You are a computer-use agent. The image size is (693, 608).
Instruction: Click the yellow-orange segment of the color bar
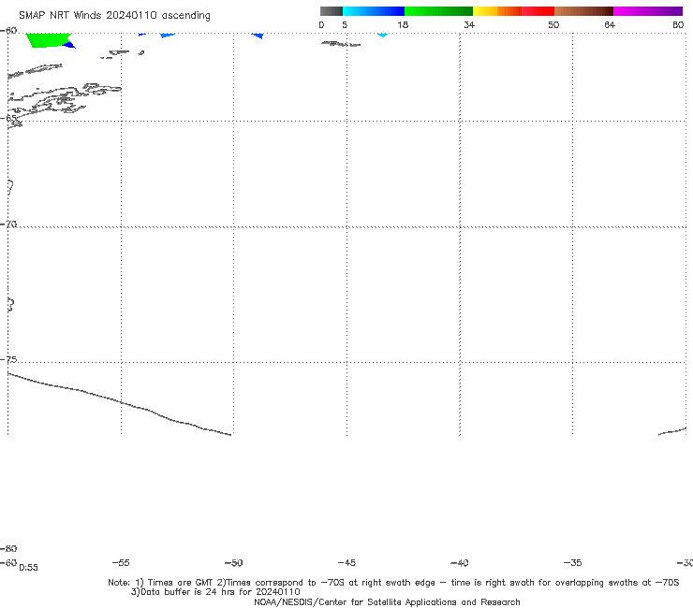coord(497,11)
